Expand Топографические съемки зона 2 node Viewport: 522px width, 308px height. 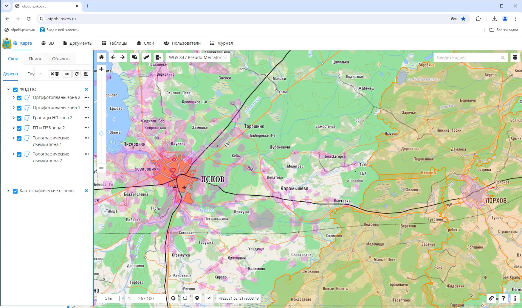point(13,154)
